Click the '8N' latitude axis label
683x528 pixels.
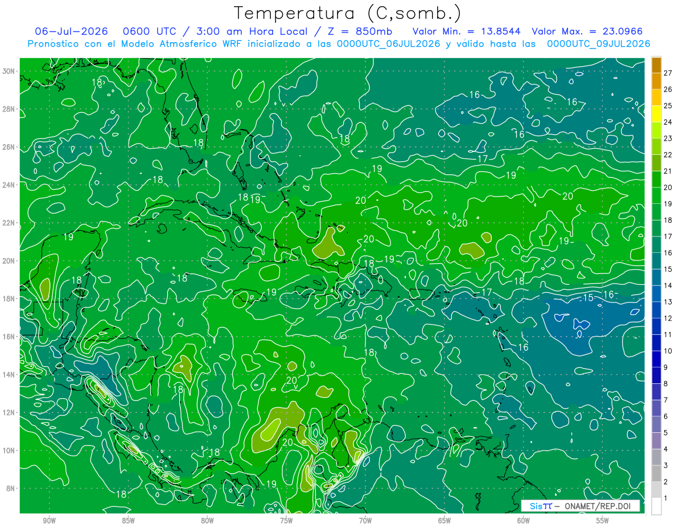tap(11, 488)
